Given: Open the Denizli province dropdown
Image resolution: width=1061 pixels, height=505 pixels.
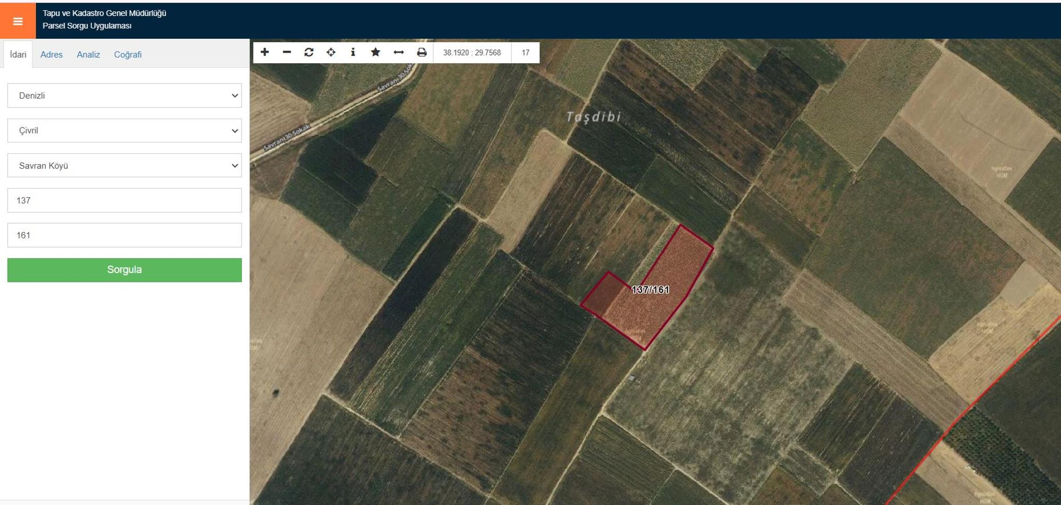Looking at the screenshot, I should [124, 95].
